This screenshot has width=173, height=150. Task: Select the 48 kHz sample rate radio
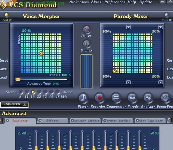click(x=58, y=92)
